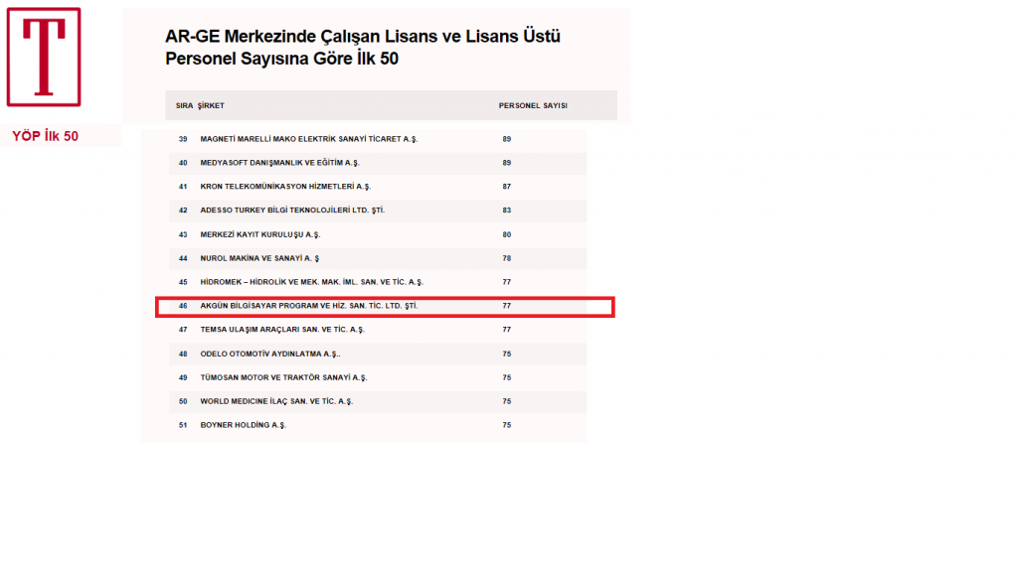
Task: Click the AR-GE Merkezinde page title
Action: (x=362, y=48)
